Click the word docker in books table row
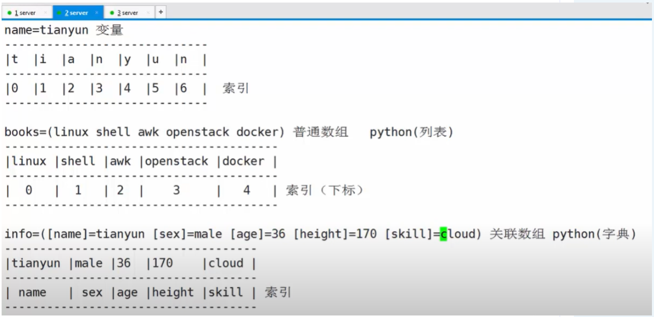This screenshot has width=654, height=317. pyautogui.click(x=243, y=161)
